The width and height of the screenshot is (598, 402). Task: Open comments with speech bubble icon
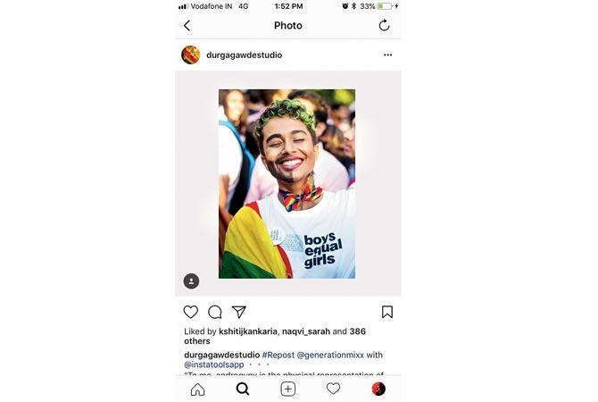pyautogui.click(x=215, y=312)
